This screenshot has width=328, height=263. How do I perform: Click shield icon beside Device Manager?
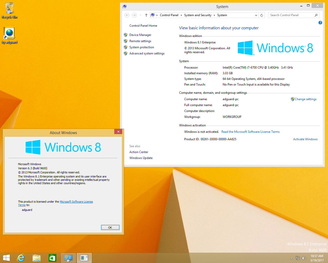(x=126, y=35)
